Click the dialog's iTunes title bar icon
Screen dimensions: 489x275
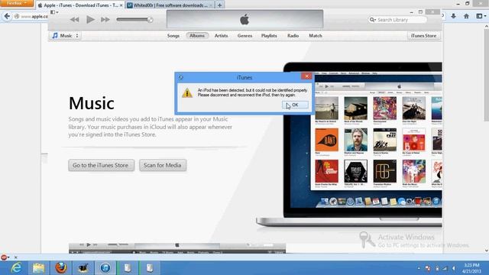180,77
